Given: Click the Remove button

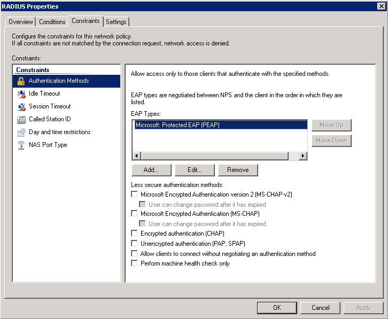Looking at the screenshot, I should coord(238,170).
